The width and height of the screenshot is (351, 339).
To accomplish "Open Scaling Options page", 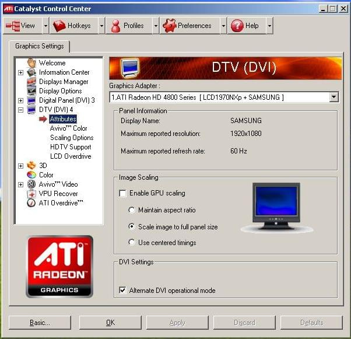I will (x=72, y=138).
